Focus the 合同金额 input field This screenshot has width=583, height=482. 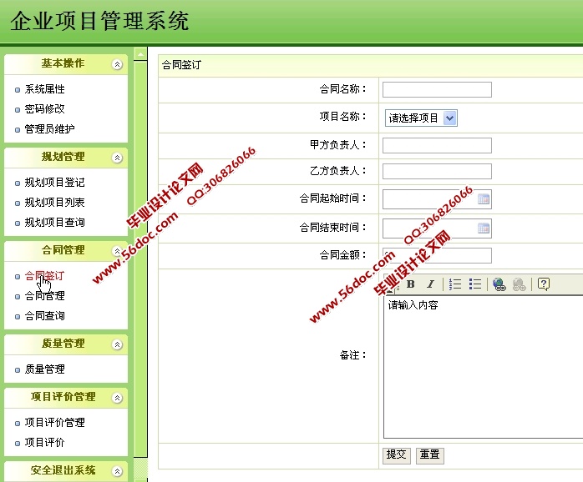click(x=437, y=255)
